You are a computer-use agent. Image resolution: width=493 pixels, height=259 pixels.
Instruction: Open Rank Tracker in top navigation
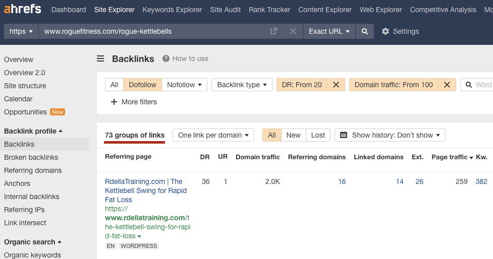pyautogui.click(x=269, y=10)
